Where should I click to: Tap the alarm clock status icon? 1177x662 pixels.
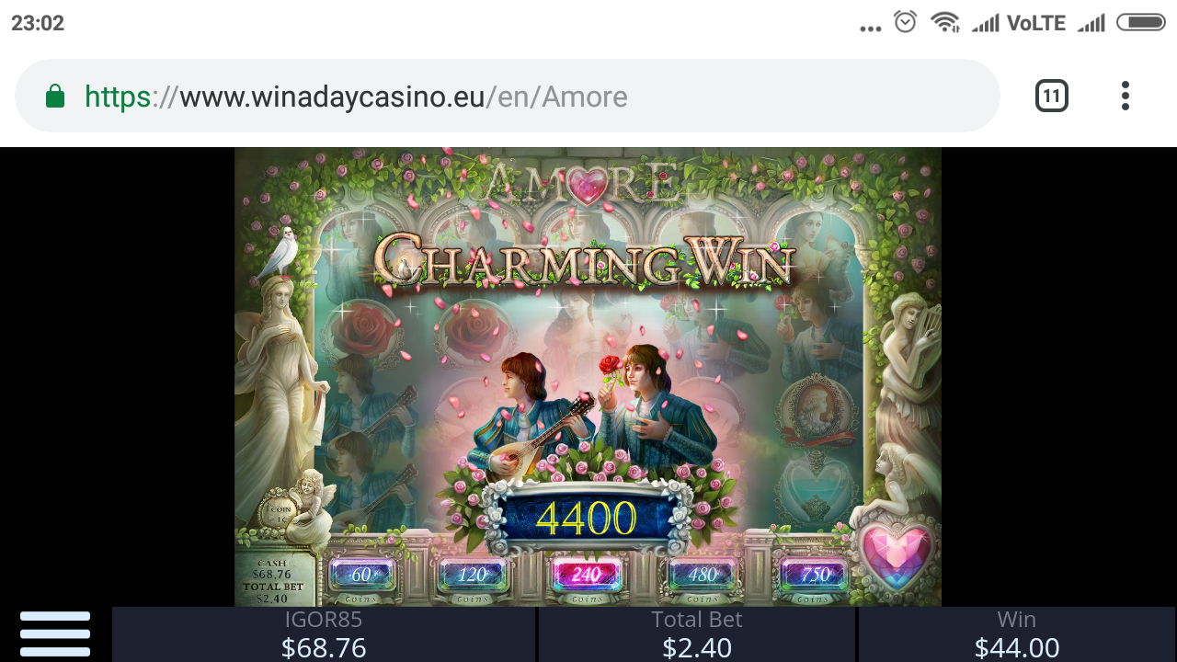click(906, 22)
